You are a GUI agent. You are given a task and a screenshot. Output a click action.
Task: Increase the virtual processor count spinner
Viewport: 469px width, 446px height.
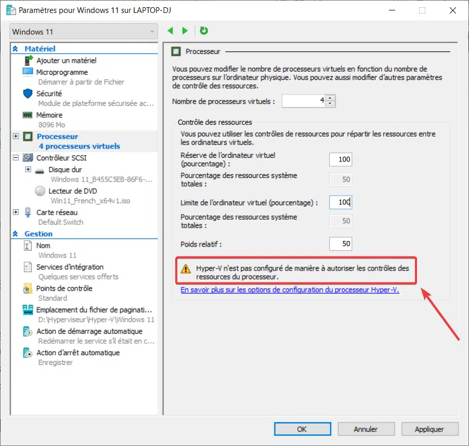330,98
